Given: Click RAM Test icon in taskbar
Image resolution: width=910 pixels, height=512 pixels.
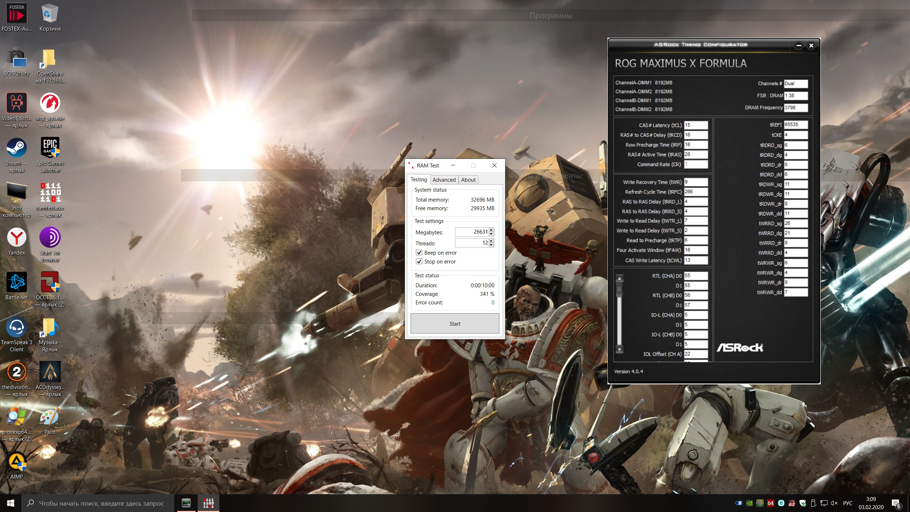Looking at the screenshot, I should click(208, 503).
